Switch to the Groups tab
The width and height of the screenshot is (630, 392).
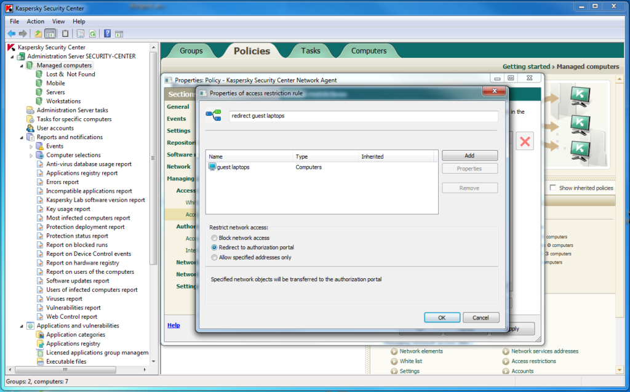pos(191,50)
